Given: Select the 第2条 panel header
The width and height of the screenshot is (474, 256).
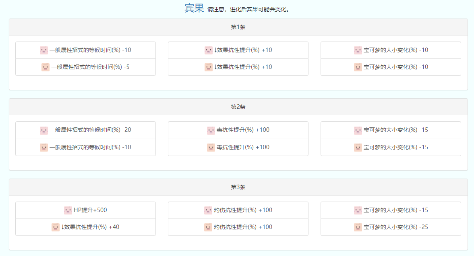Looking at the screenshot, I should point(238,107).
